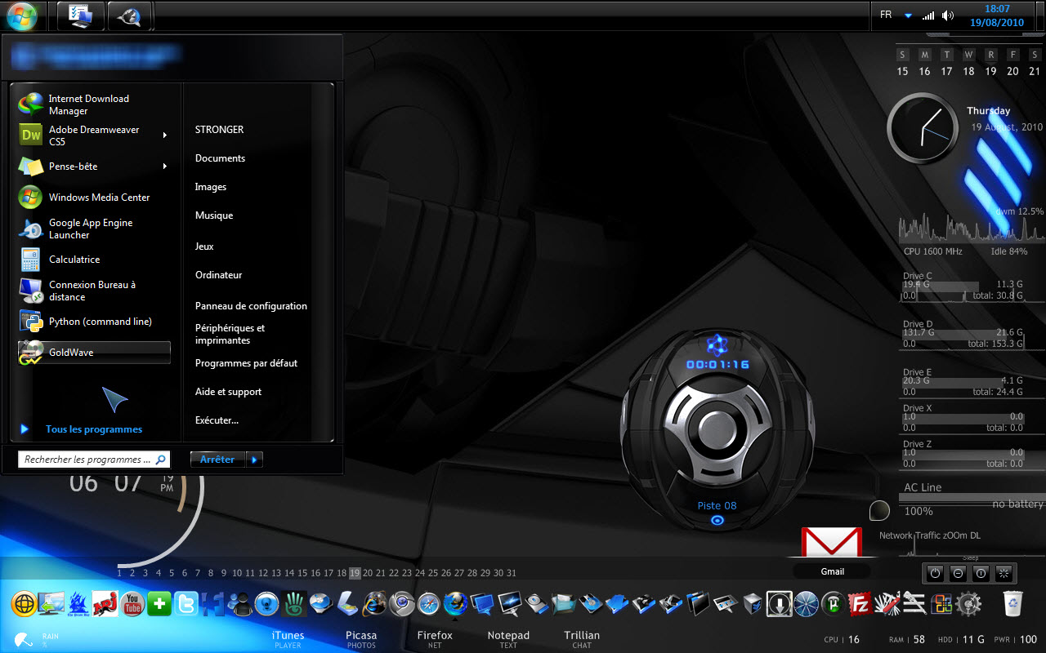Open the Messenger buddies dock icon
Image resolution: width=1046 pixels, height=653 pixels.
click(x=240, y=604)
